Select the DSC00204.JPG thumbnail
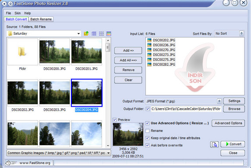The width and height of the screenshot is (251, 168). point(87,93)
